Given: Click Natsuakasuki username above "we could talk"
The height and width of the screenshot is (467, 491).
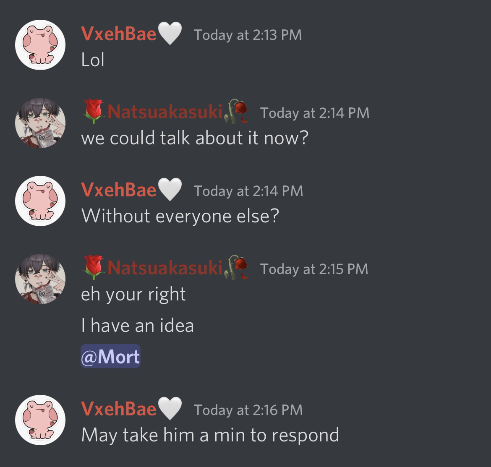Looking at the screenshot, I should coord(165,112).
